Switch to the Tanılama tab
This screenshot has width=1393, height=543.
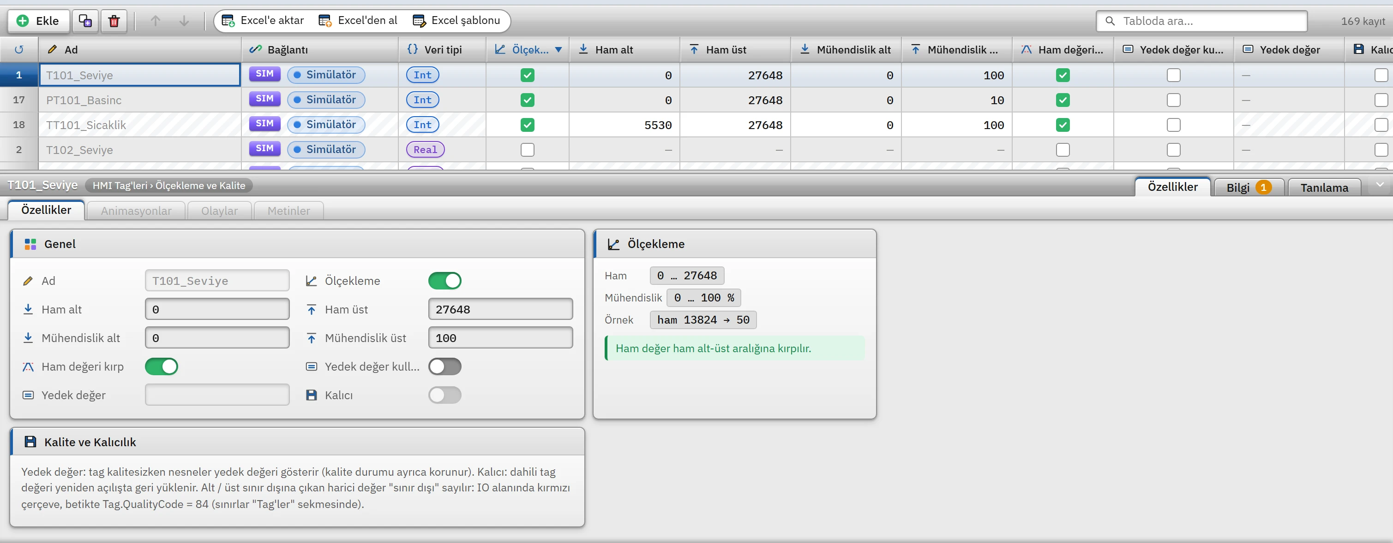(1324, 188)
